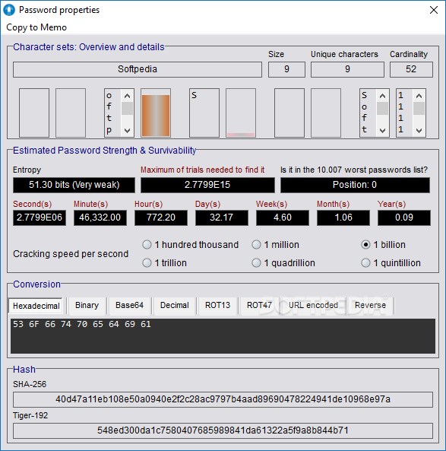The height and width of the screenshot is (451, 446).
Task: Select 1 million cracking speed
Action: pos(276,245)
